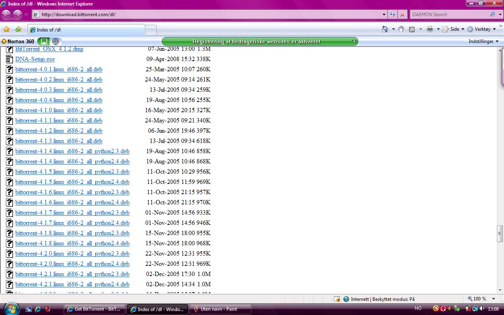Image resolution: width=504 pixels, height=315 pixels.
Task: Open the Verktøy tools menu
Action: (x=482, y=29)
